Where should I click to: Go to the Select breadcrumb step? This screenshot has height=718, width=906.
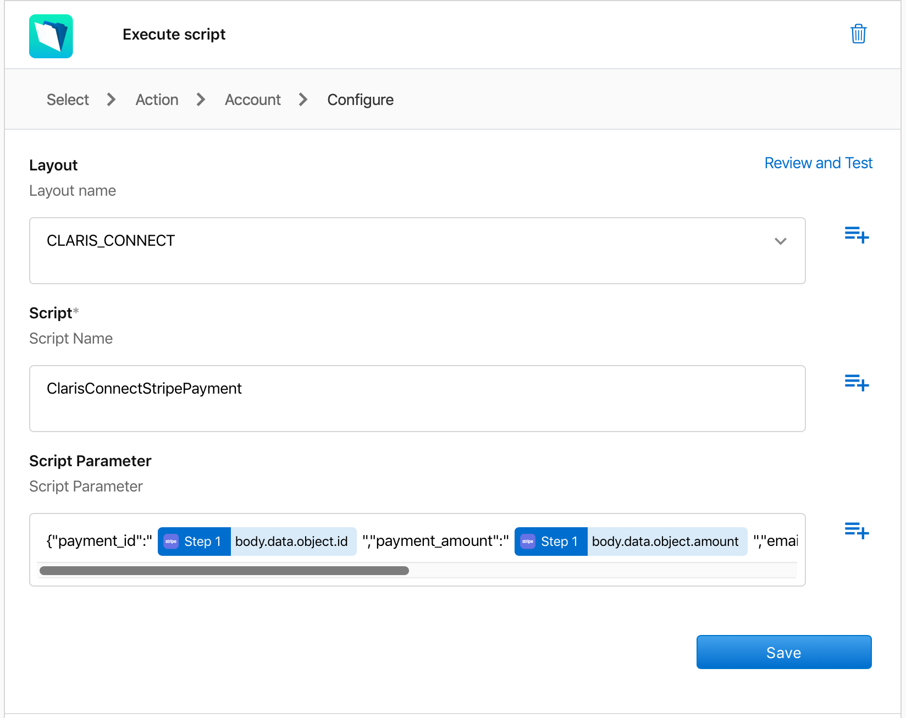click(x=68, y=100)
